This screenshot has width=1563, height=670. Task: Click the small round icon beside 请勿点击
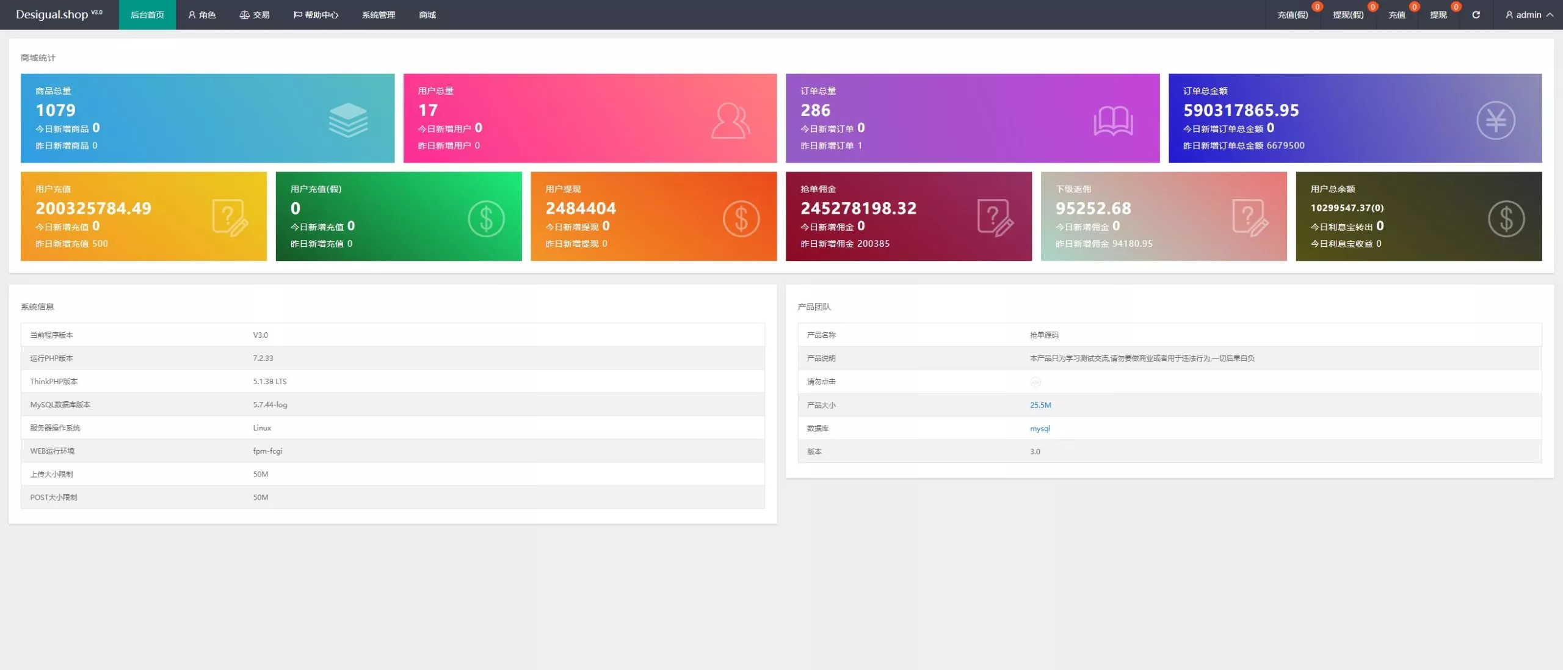pos(1035,382)
